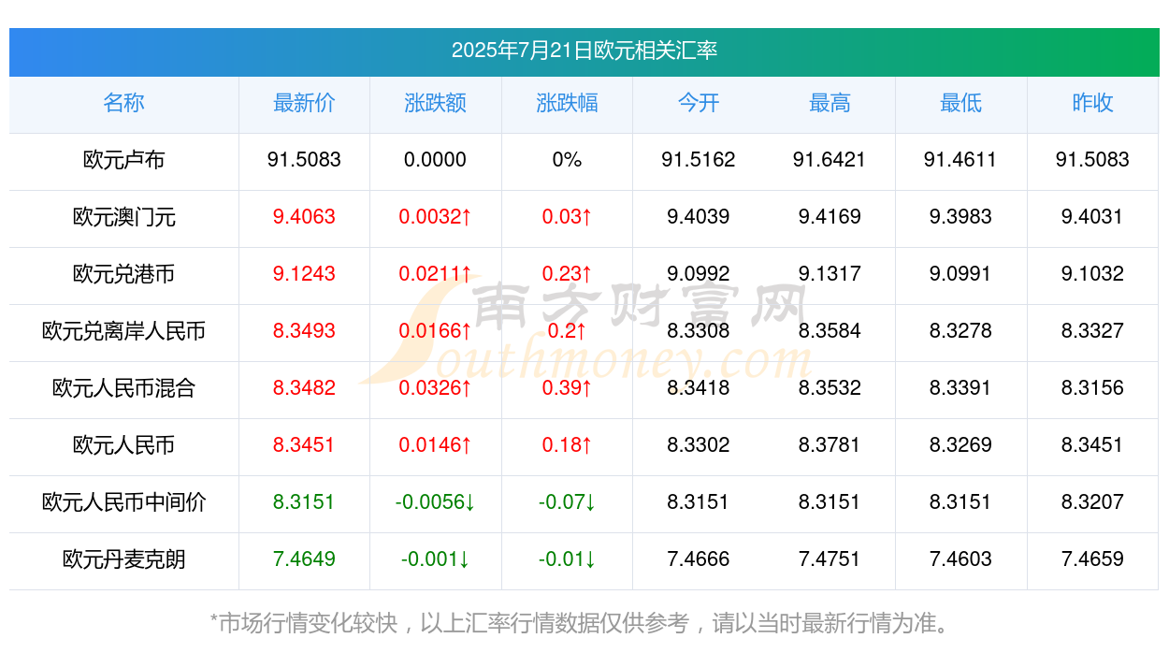
Task: Select latest price 9.4063 for 欧元澳门元
Action: [304, 217]
